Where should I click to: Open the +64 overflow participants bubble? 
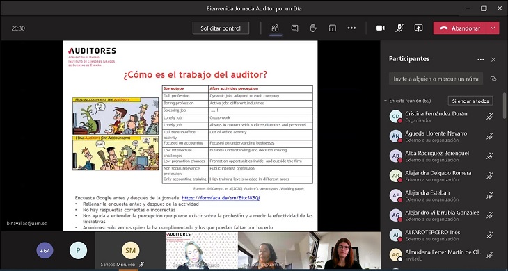(x=45, y=251)
